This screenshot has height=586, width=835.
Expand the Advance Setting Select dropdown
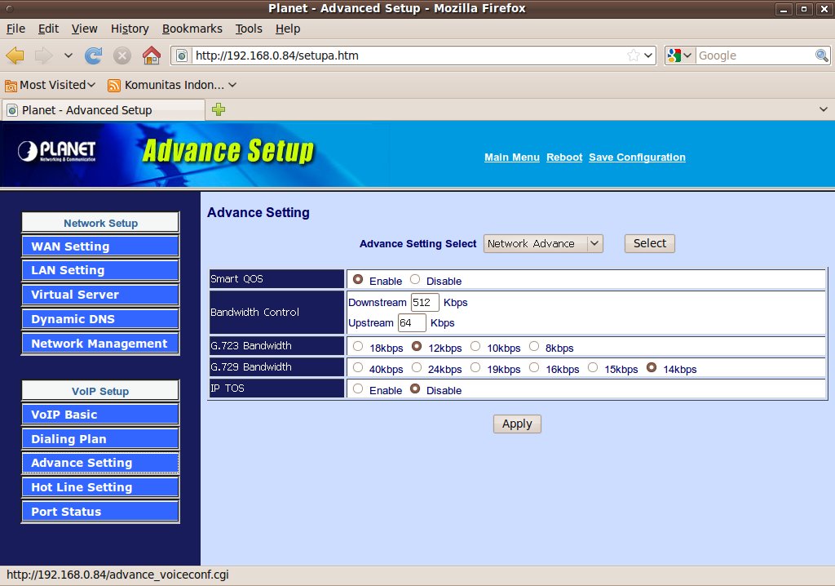point(542,243)
